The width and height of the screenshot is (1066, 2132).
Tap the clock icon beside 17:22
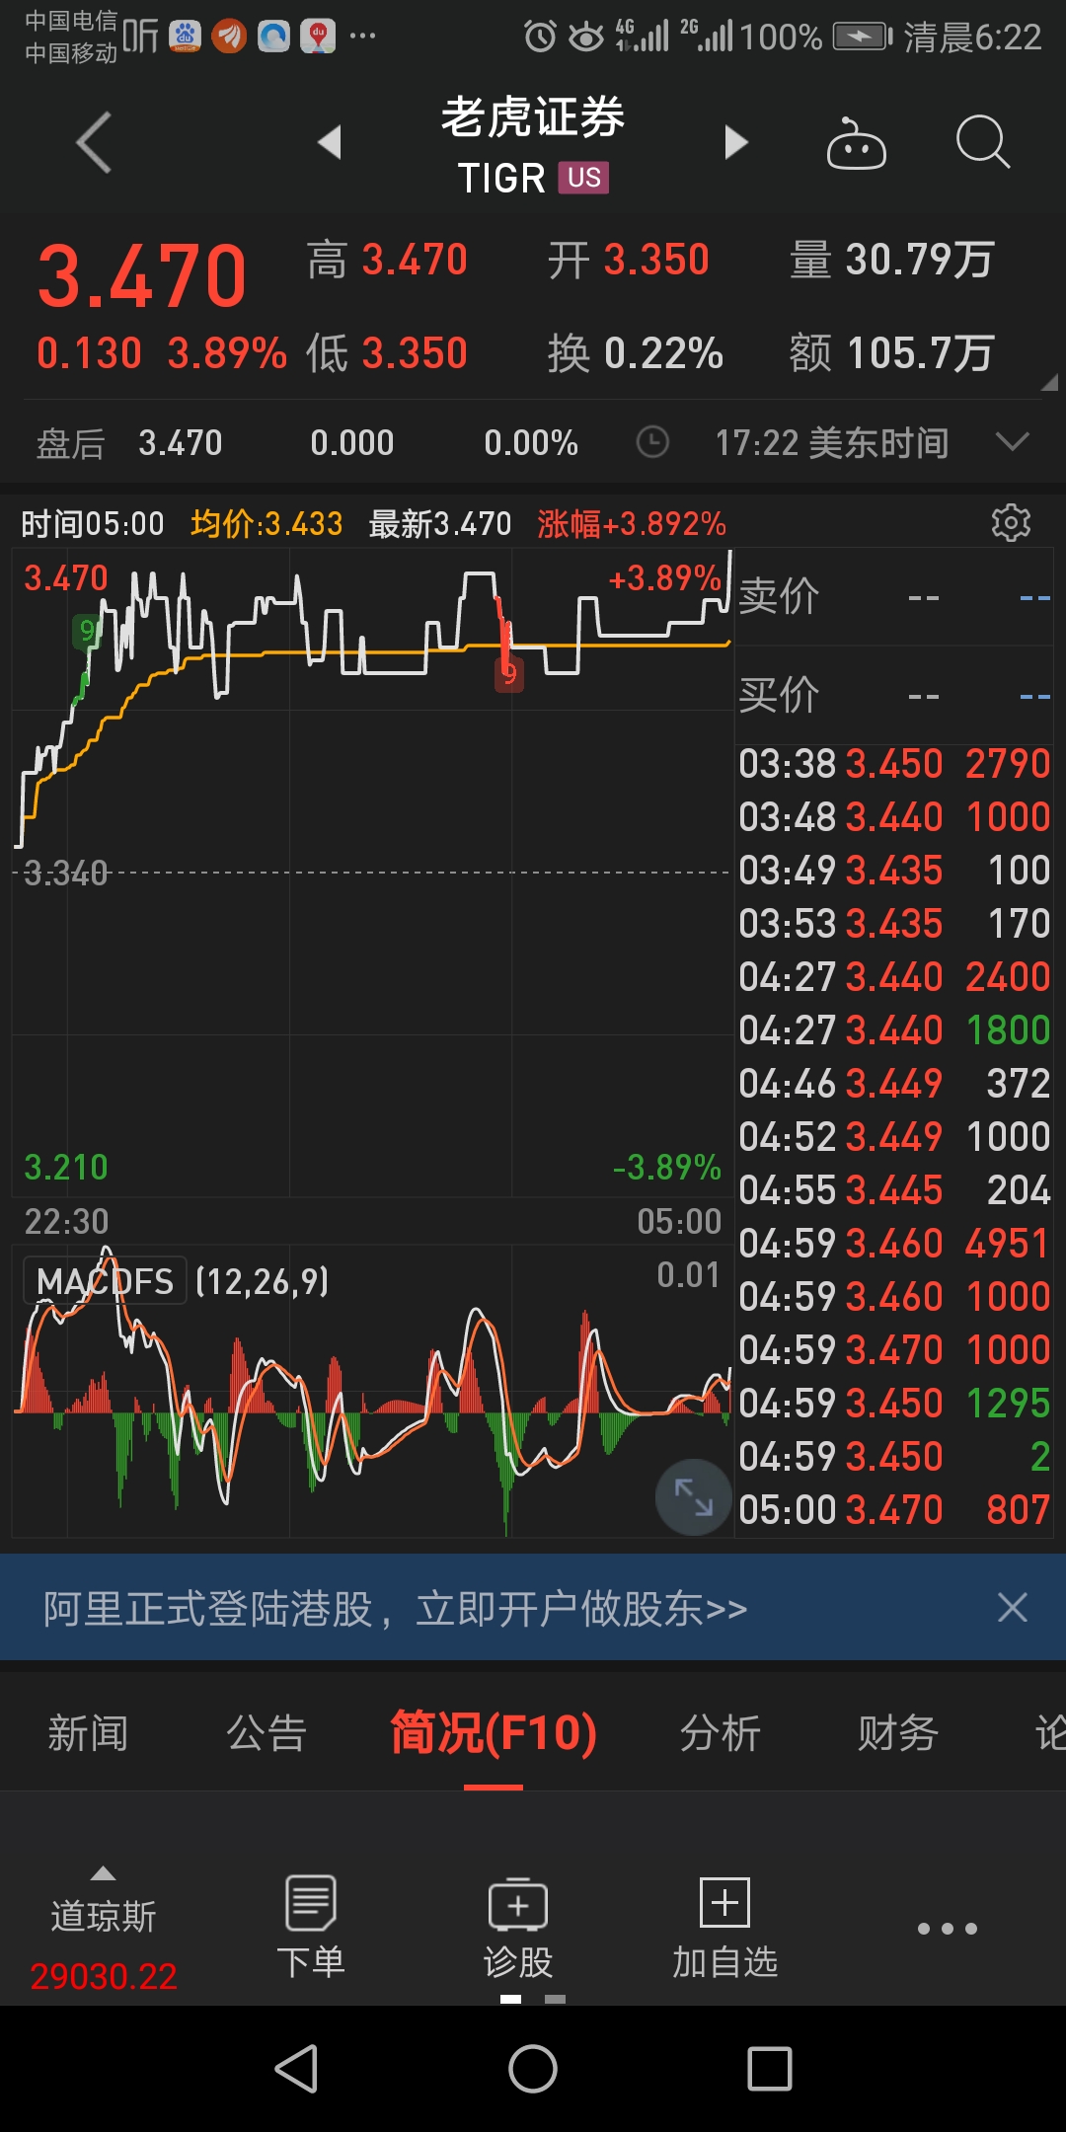click(652, 442)
